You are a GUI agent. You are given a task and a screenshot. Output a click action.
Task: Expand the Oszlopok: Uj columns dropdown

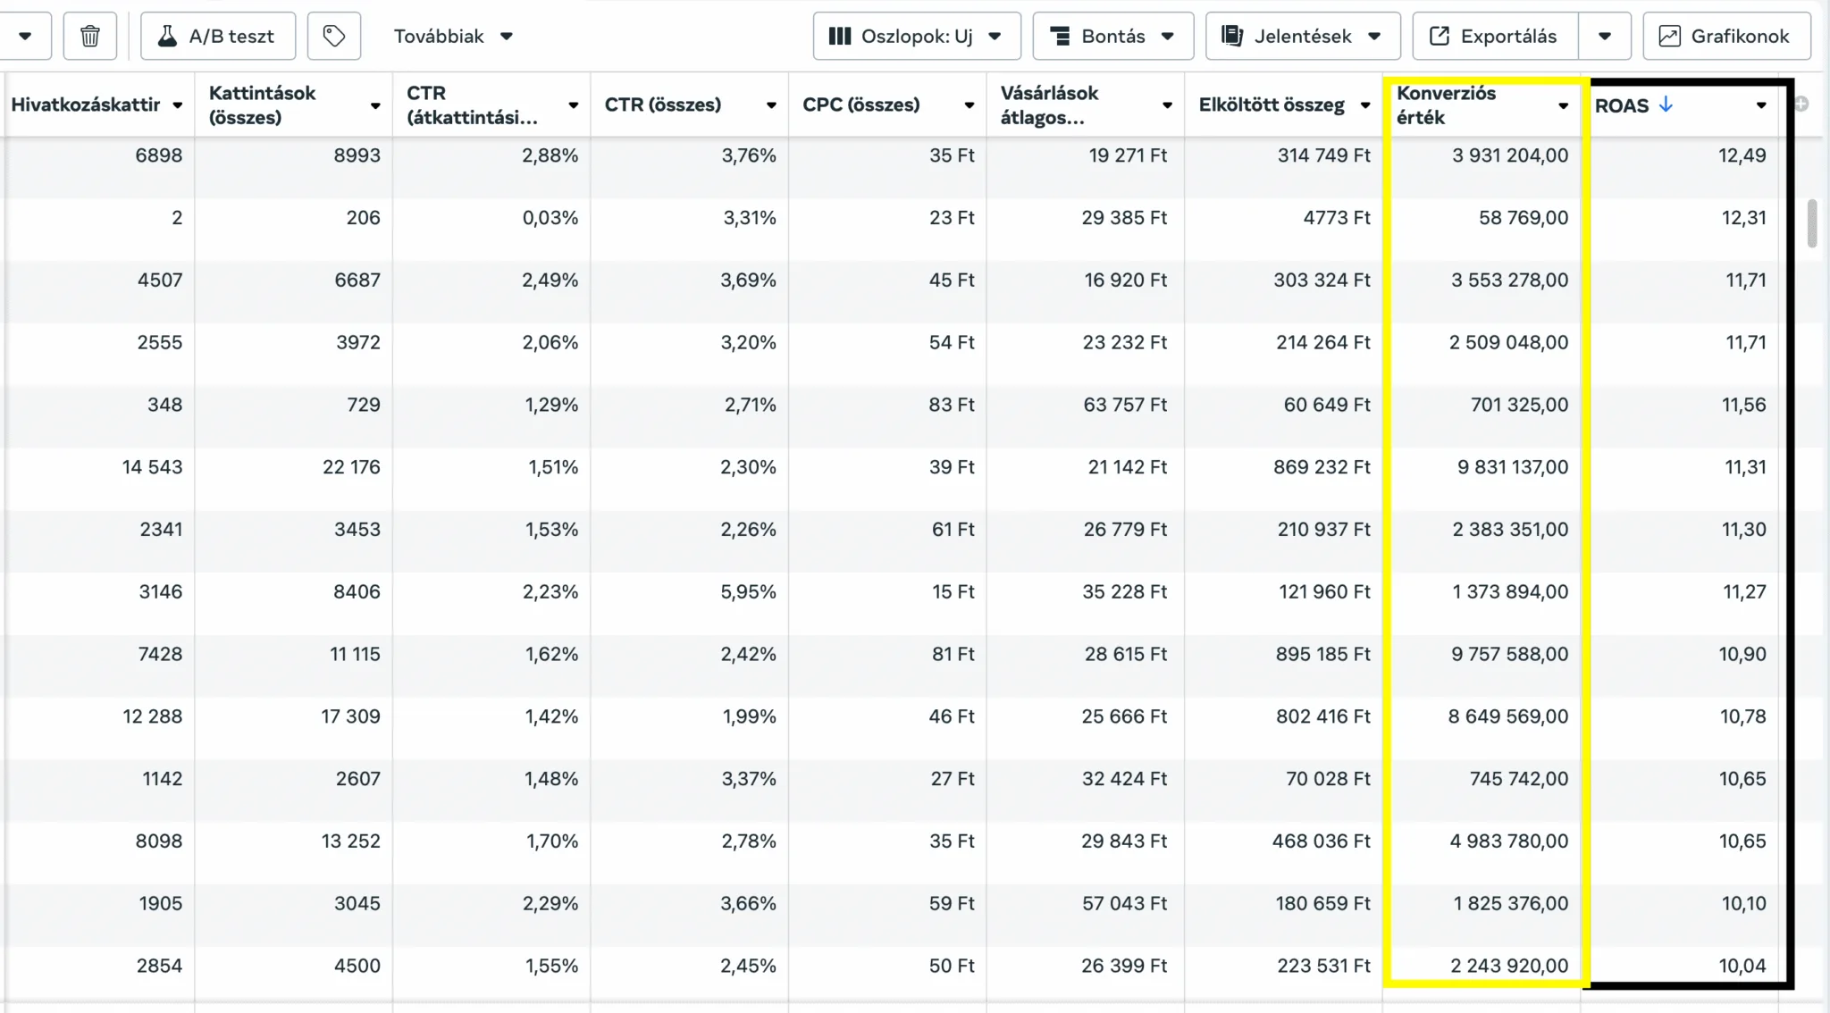pyautogui.click(x=916, y=37)
